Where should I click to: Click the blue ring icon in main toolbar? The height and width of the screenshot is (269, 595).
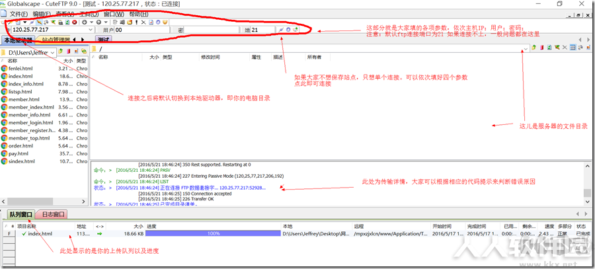click(158, 22)
